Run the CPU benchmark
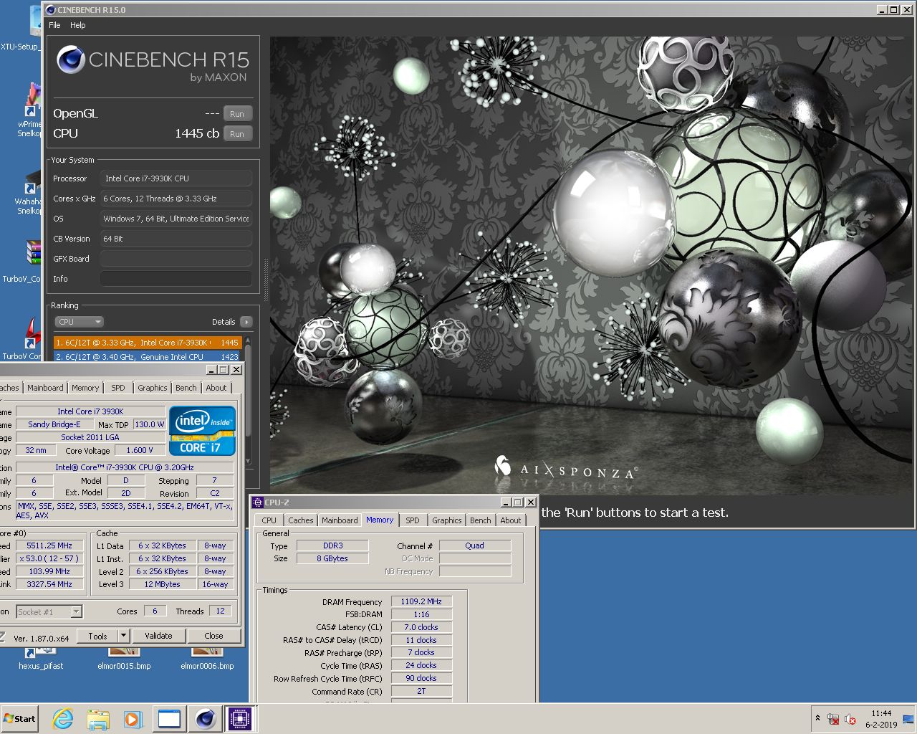This screenshot has height=734, width=917. point(237,134)
